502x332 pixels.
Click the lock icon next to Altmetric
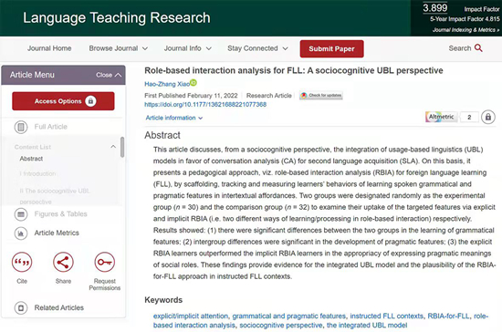[488, 117]
